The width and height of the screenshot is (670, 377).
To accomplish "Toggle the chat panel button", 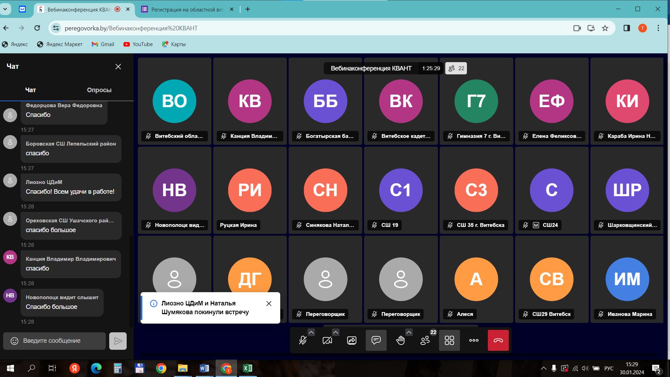I will pyautogui.click(x=376, y=340).
